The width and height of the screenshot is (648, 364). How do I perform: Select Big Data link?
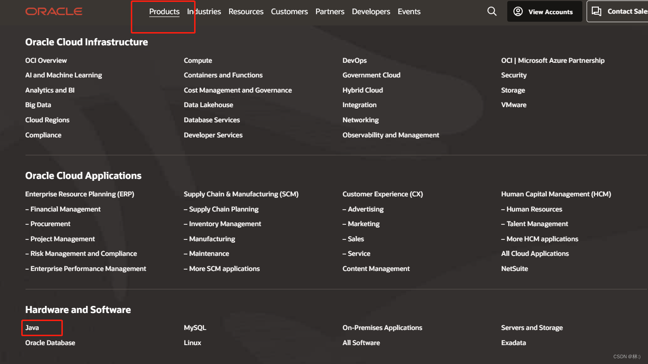38,105
